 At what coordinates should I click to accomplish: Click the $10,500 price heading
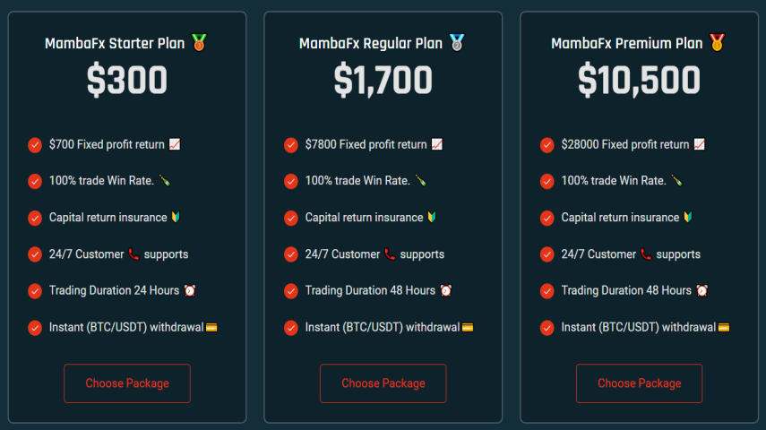pyautogui.click(x=639, y=80)
